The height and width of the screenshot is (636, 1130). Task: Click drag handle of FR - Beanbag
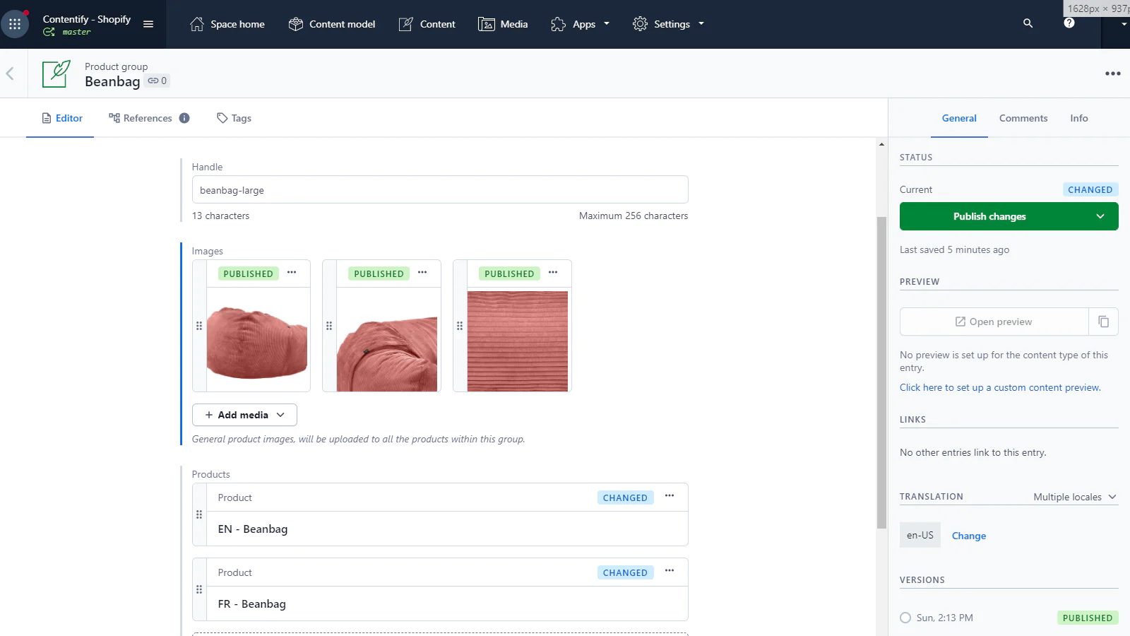click(199, 589)
